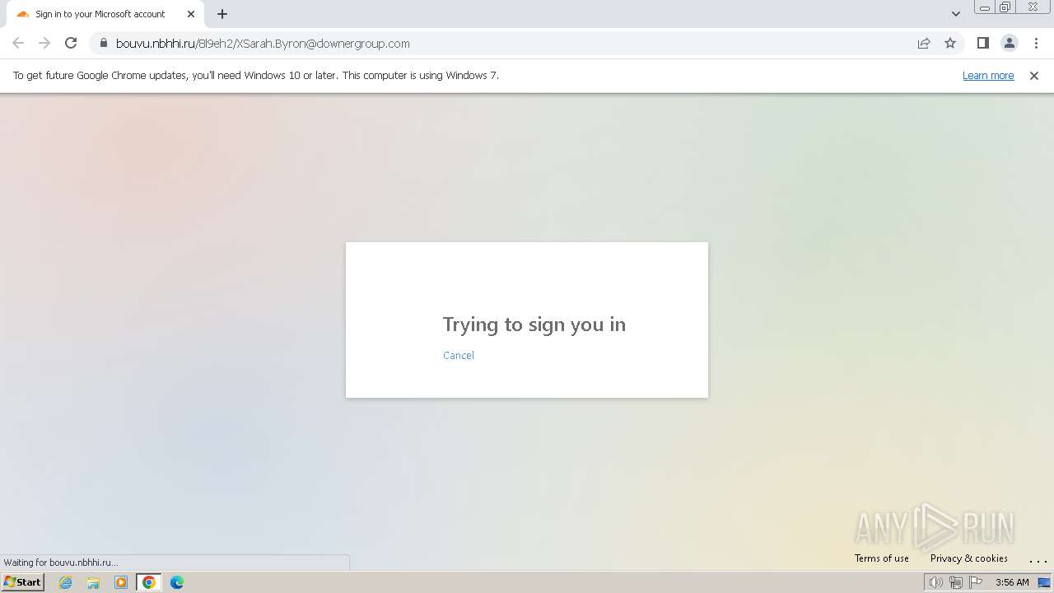This screenshot has height=593, width=1054.
Task: Open the Privacy & cookies link
Action: [969, 558]
